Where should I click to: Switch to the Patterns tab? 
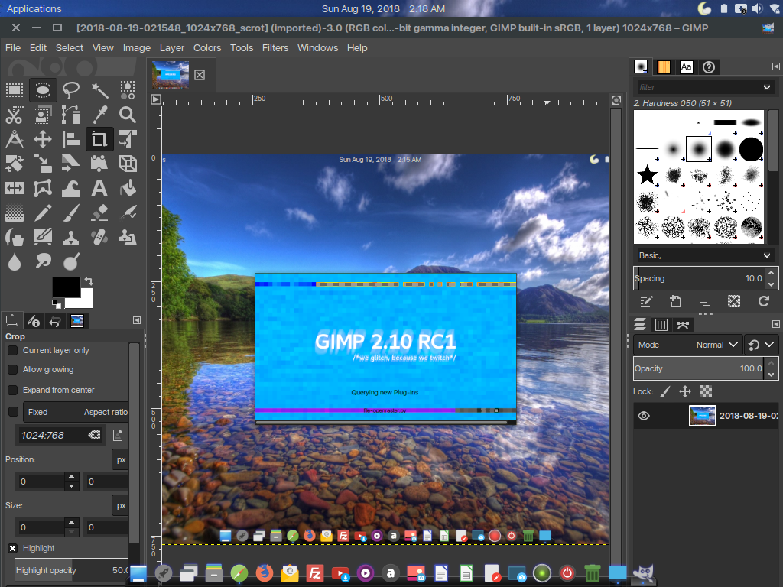pyautogui.click(x=664, y=67)
